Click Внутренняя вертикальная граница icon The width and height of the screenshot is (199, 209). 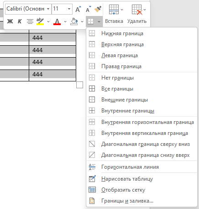coord(92,133)
